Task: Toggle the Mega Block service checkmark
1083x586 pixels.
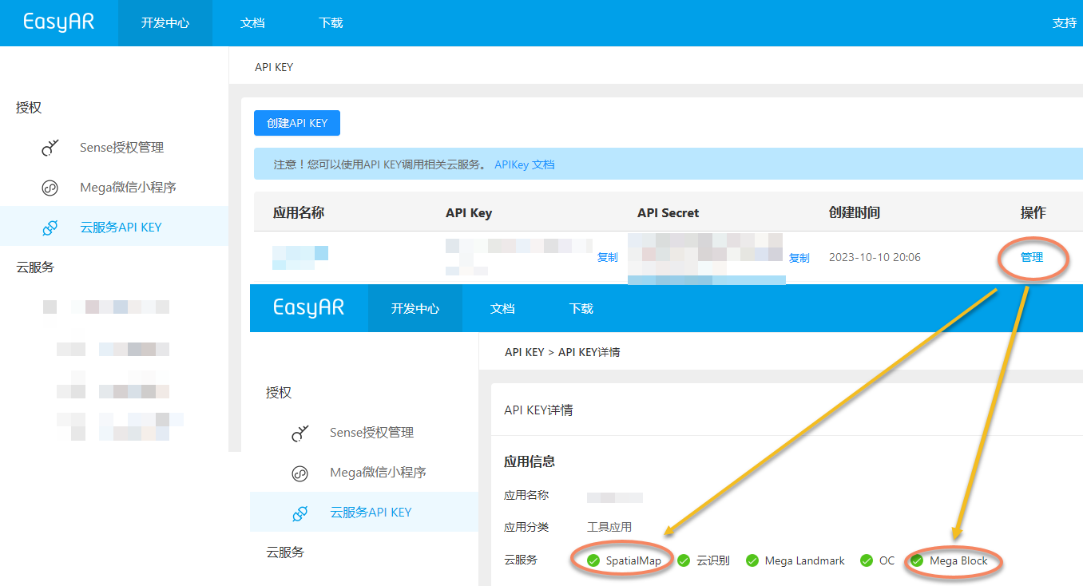Action: pyautogui.click(x=917, y=560)
